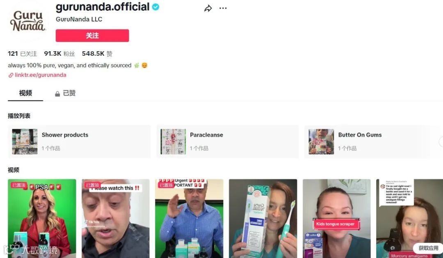Open the linktr.ee/gurunanda link
The height and width of the screenshot is (258, 443).
(x=40, y=75)
